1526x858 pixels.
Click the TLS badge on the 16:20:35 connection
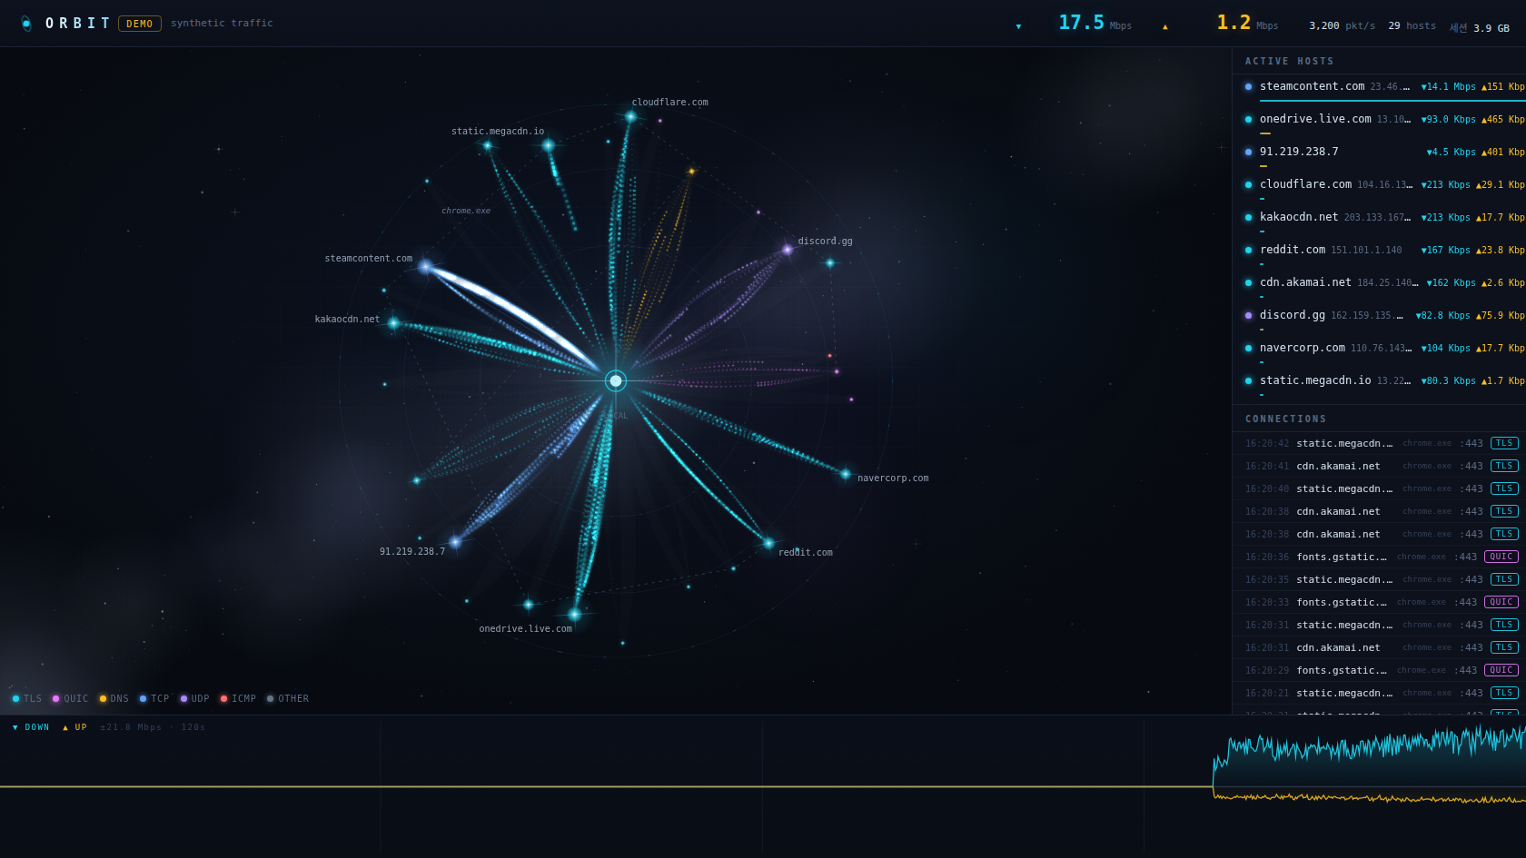click(x=1504, y=579)
